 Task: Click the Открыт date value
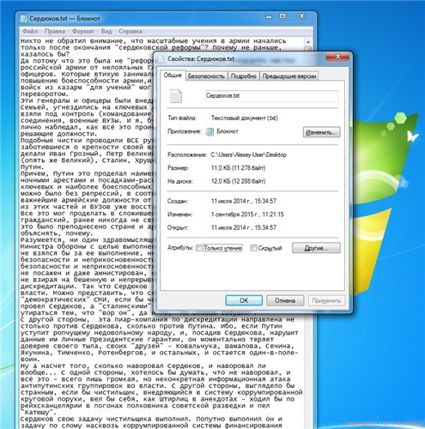pyautogui.click(x=244, y=227)
